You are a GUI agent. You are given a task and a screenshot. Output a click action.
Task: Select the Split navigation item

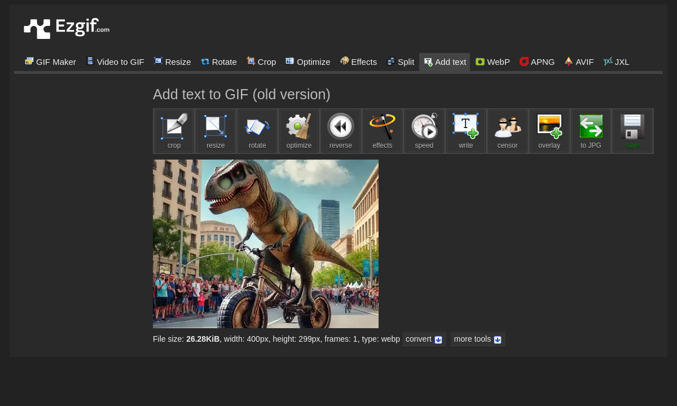tap(401, 62)
